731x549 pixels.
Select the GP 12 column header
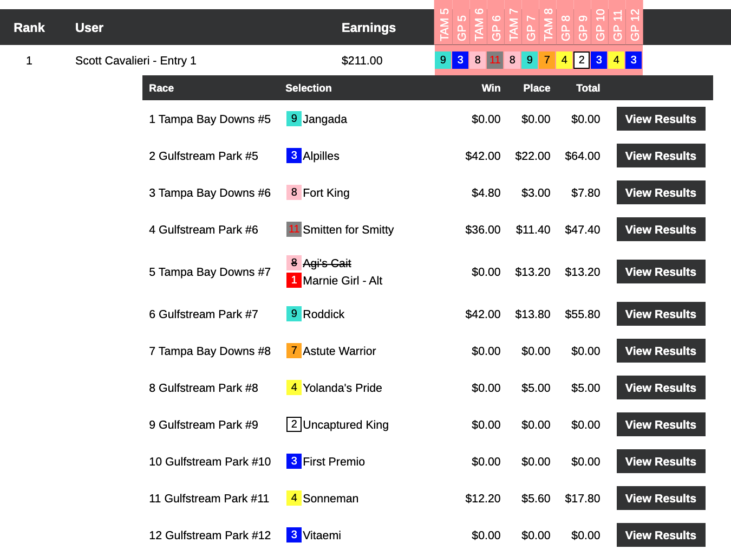pyautogui.click(x=634, y=24)
